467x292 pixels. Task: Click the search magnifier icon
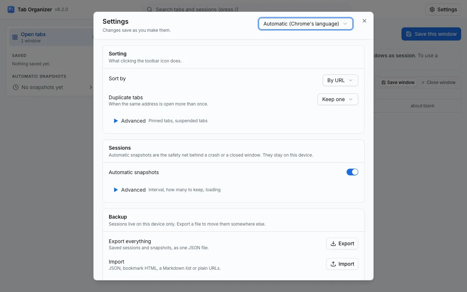click(150, 9)
